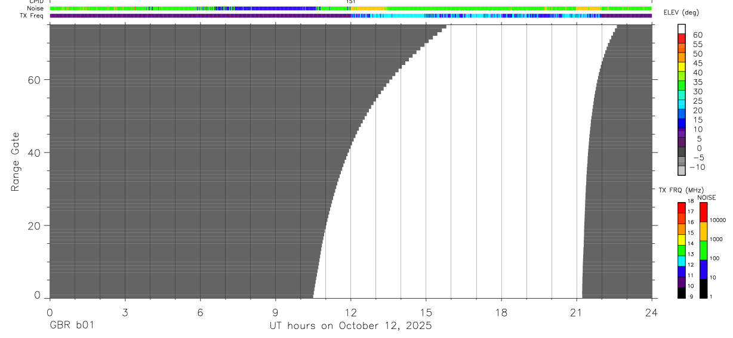Click the TX Freq color strip above the plot
The image size is (733, 338).
(x=351, y=15)
